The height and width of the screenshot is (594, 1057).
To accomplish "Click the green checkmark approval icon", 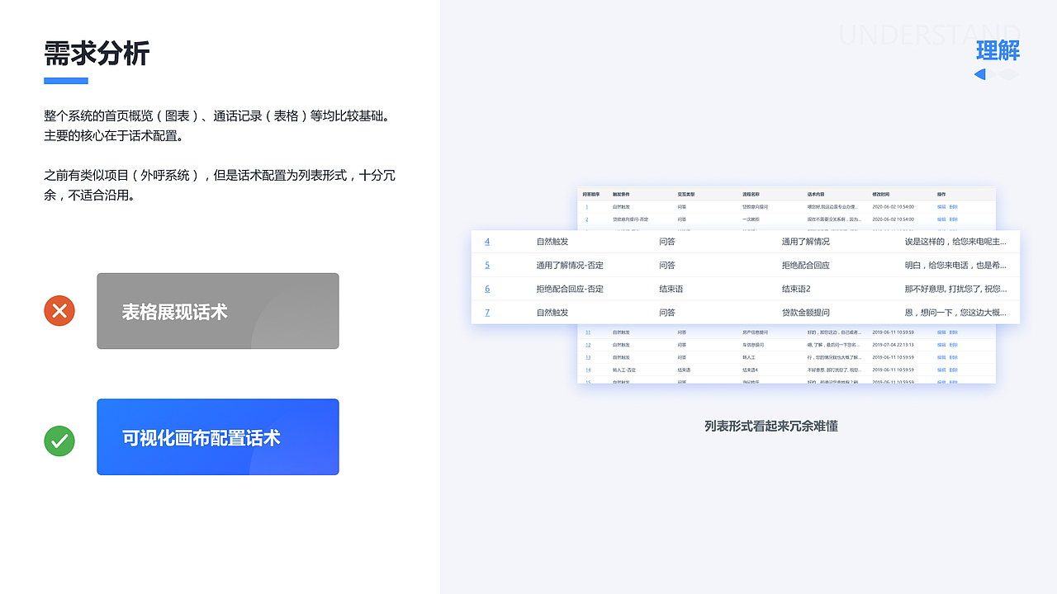I will [59, 441].
